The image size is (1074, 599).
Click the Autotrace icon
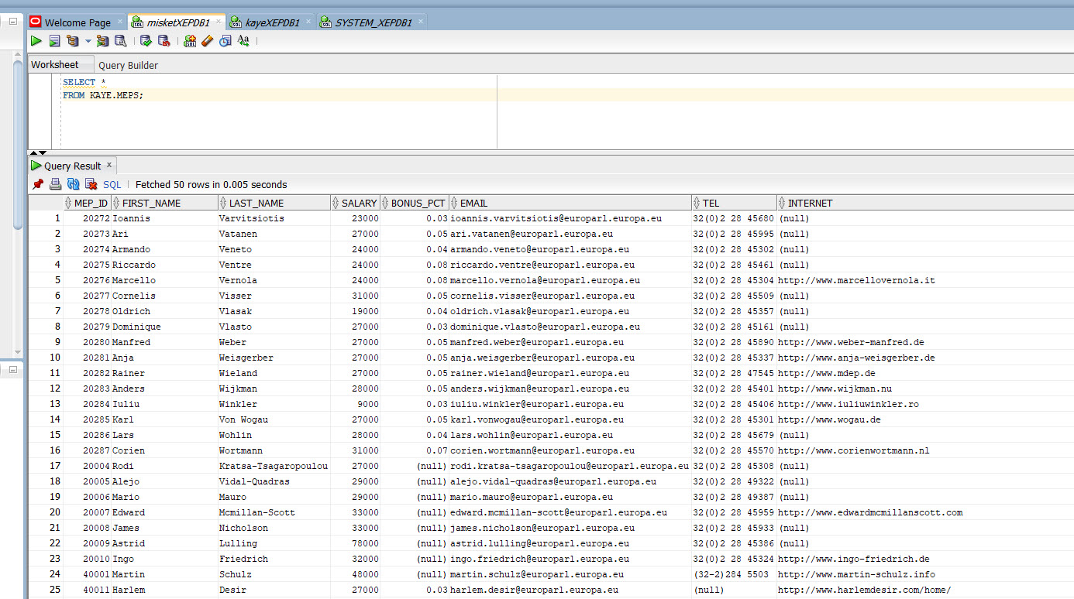pos(102,41)
